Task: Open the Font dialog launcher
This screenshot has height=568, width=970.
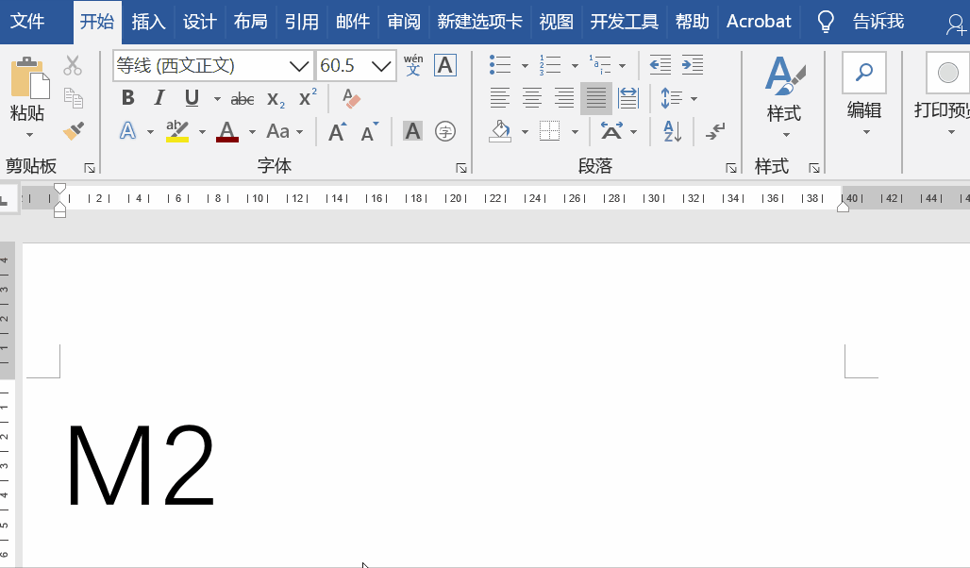Action: [461, 168]
